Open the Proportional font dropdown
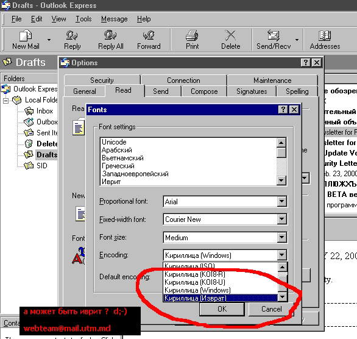This screenshot has width=357, height=339. (x=281, y=201)
